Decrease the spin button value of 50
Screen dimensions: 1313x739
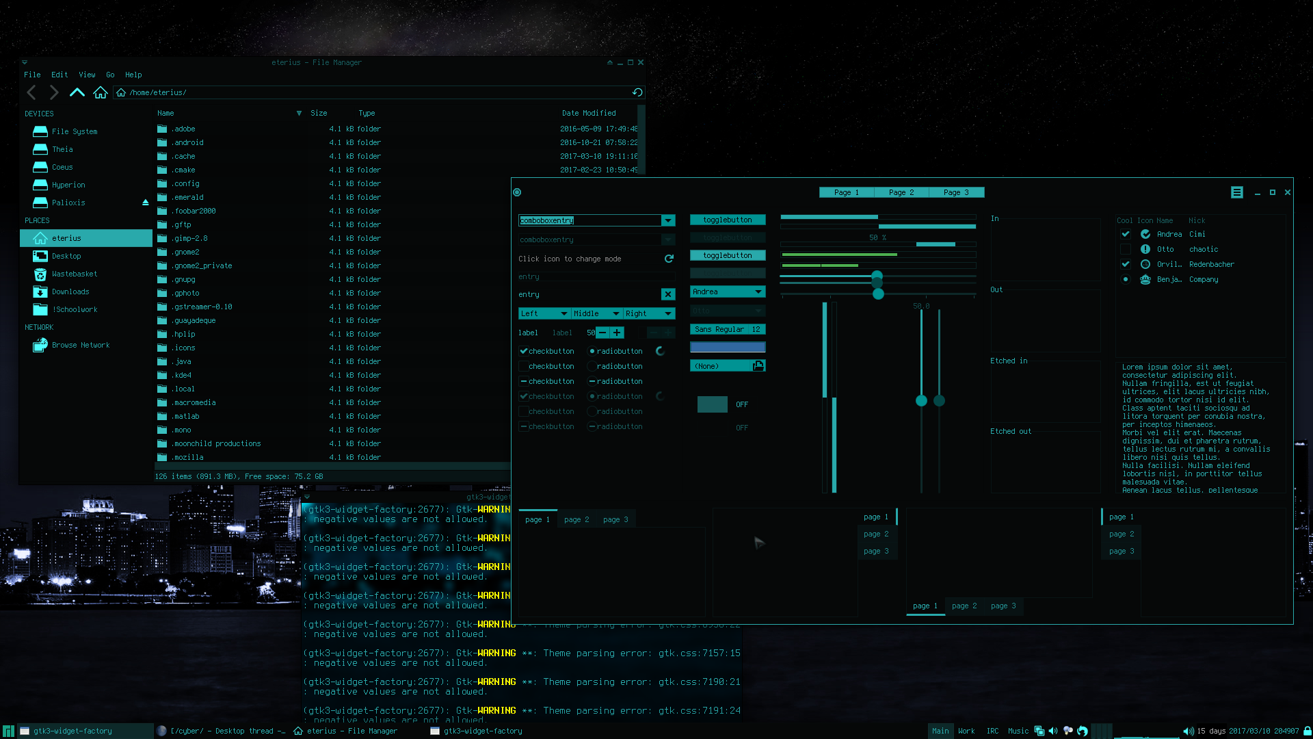[602, 333]
